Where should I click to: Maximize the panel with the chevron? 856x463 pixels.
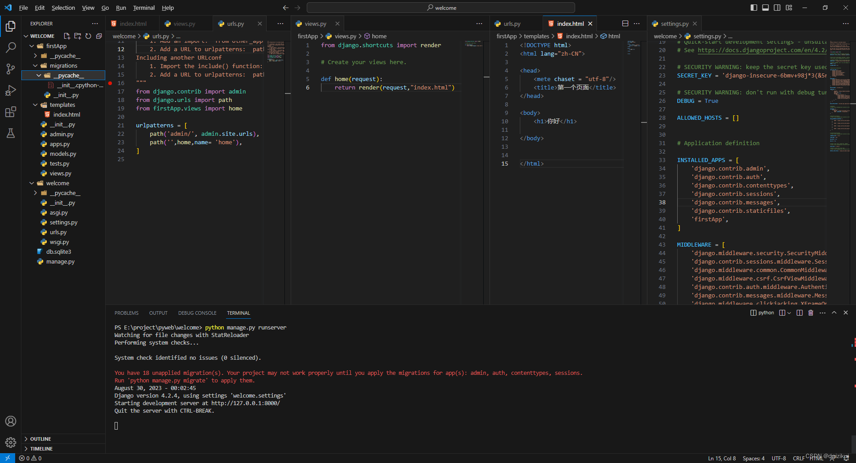[834, 313]
